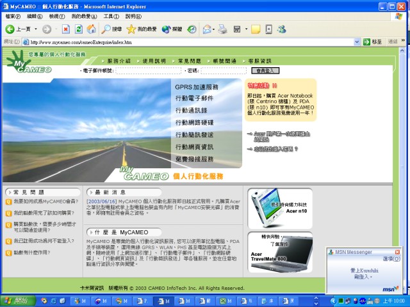
Task: Open FAQ 點數有什麼作用?
Action: [x=31, y=253]
